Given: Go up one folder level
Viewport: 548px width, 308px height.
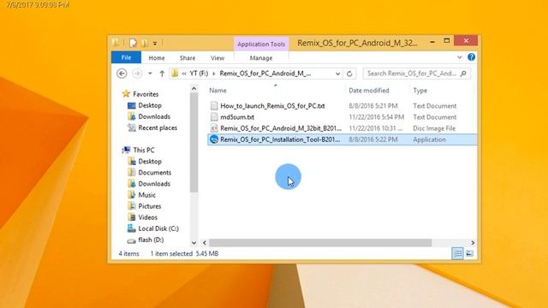Looking at the screenshot, I should pos(162,74).
